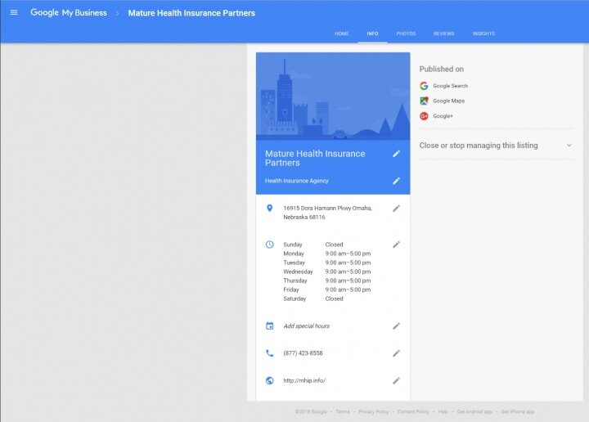
Task: Click the city skyline cover image
Action: pyautogui.click(x=333, y=97)
